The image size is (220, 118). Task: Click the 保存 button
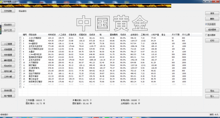[x=212, y=13]
